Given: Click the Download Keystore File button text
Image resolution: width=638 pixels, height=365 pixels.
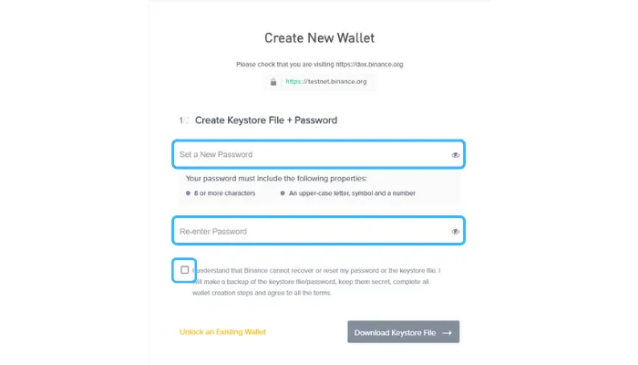Looking at the screenshot, I should (x=395, y=333).
